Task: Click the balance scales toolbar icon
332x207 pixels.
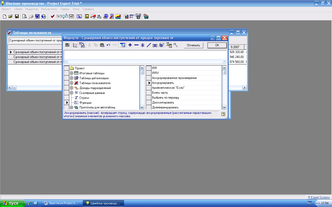Action: tap(99, 17)
